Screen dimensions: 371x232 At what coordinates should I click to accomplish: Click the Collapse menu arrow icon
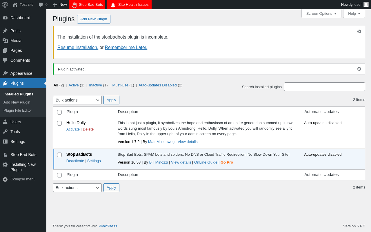tap(5, 179)
